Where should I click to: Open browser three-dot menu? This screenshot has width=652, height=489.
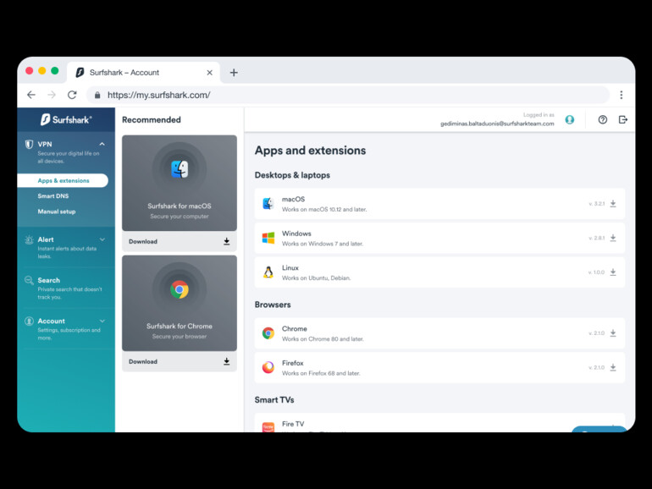point(622,95)
